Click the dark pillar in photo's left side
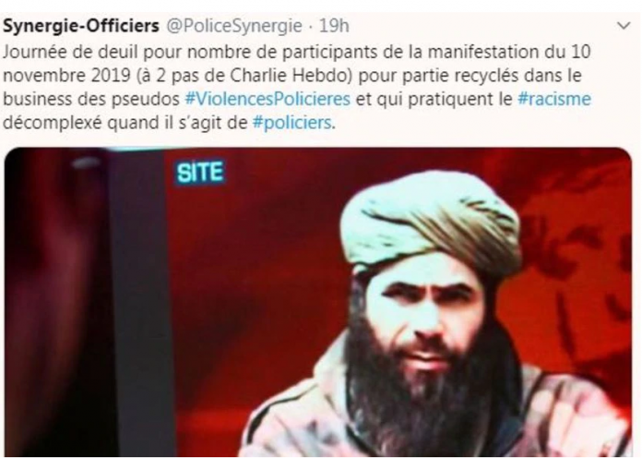 point(139,304)
